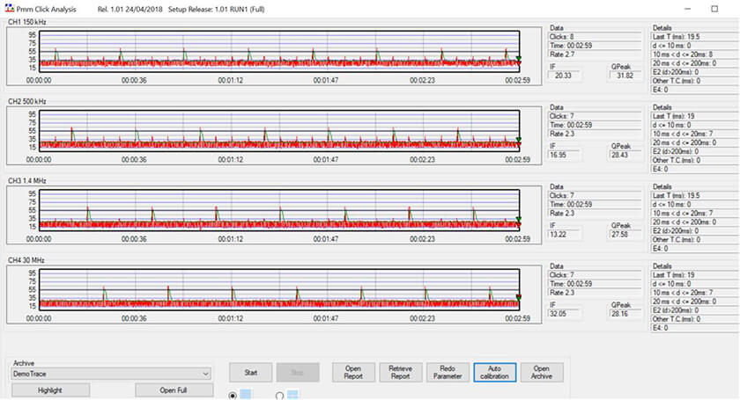Image resolution: width=740 pixels, height=400 pixels.
Task: Open Report button click
Action: [x=352, y=373]
